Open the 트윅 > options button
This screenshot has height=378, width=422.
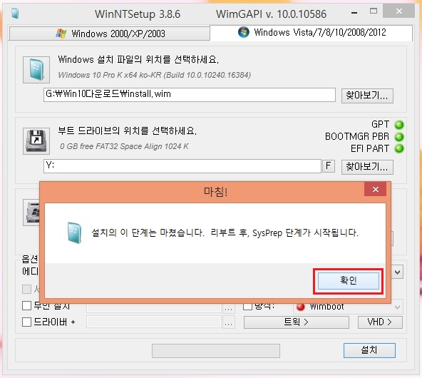tap(297, 322)
